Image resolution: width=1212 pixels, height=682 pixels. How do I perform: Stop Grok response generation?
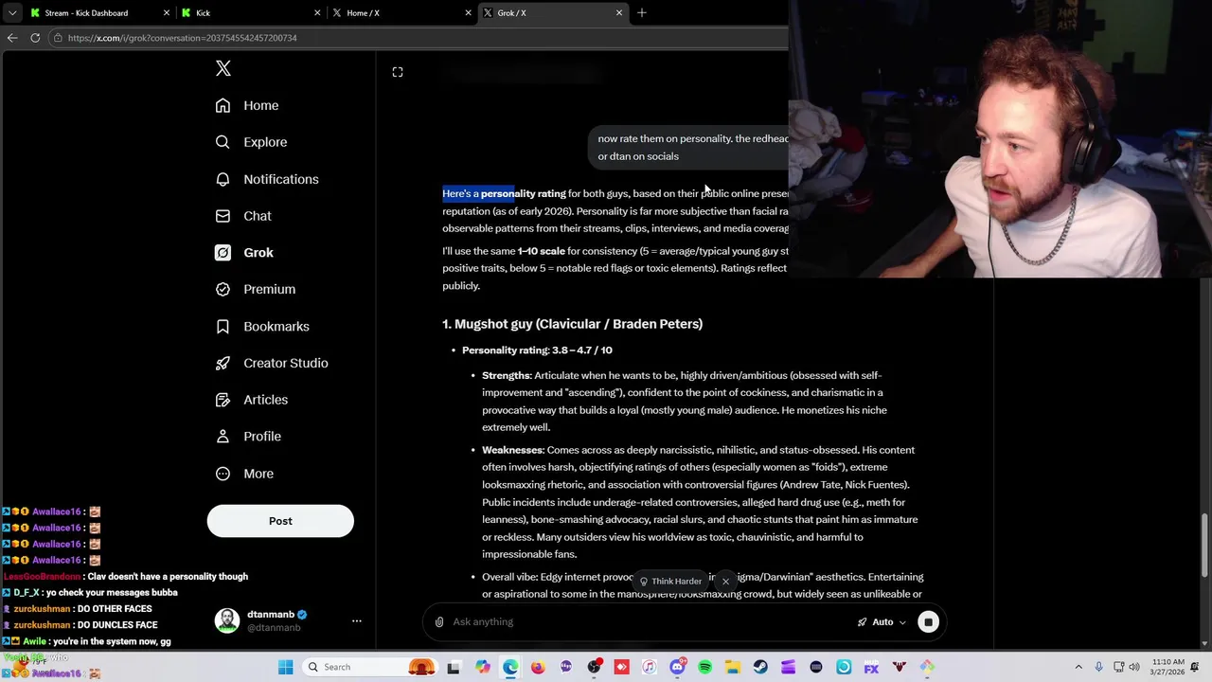(928, 622)
